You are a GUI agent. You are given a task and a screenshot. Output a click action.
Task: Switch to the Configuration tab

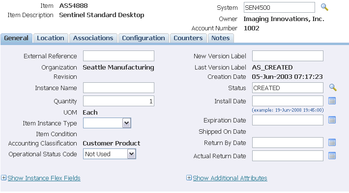tap(144, 38)
